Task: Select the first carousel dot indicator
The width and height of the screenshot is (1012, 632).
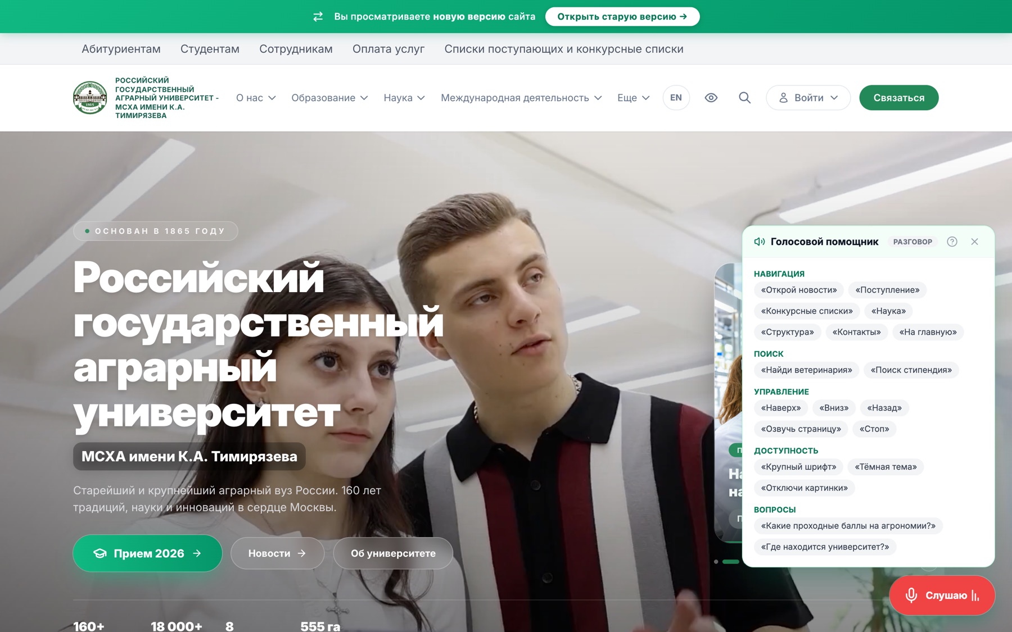Action: coord(716,562)
